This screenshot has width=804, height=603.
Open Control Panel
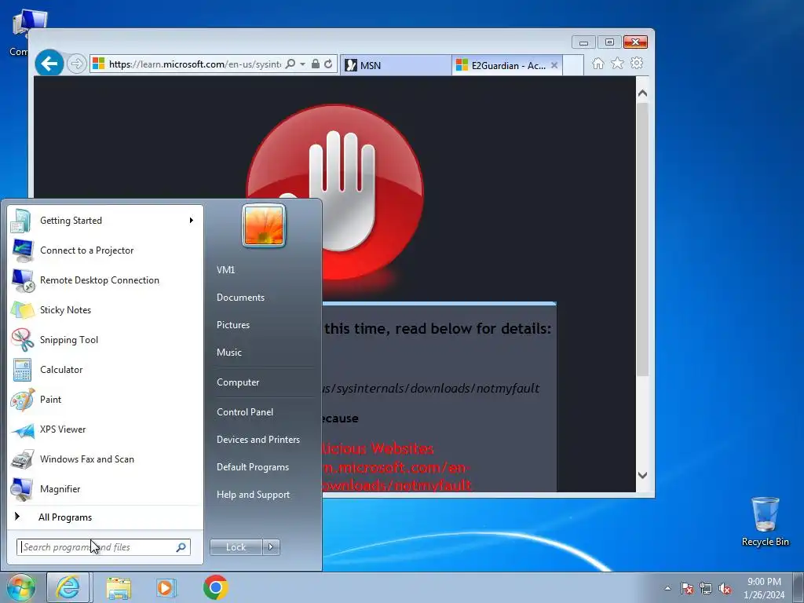pyautogui.click(x=245, y=412)
